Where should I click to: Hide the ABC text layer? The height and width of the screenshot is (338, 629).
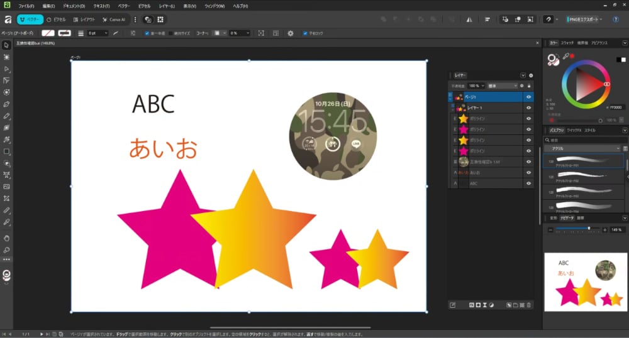528,183
